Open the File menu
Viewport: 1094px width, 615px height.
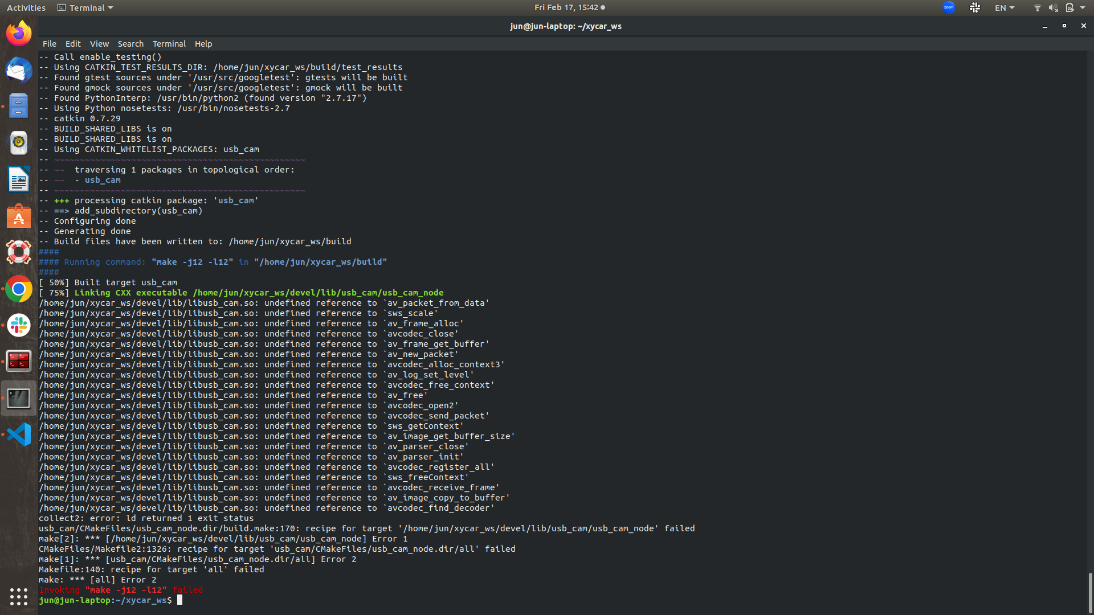[50, 44]
